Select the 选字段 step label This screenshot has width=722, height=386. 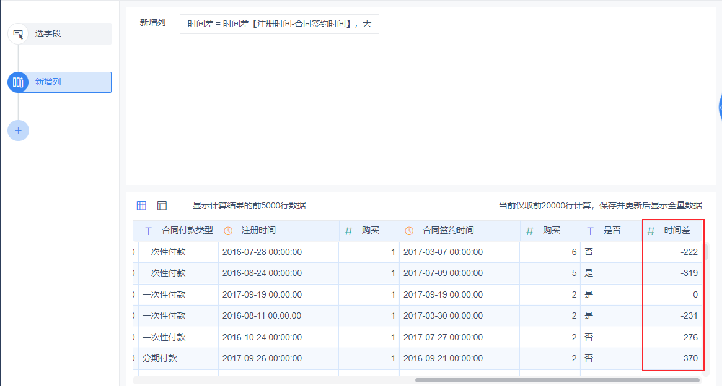click(x=48, y=33)
